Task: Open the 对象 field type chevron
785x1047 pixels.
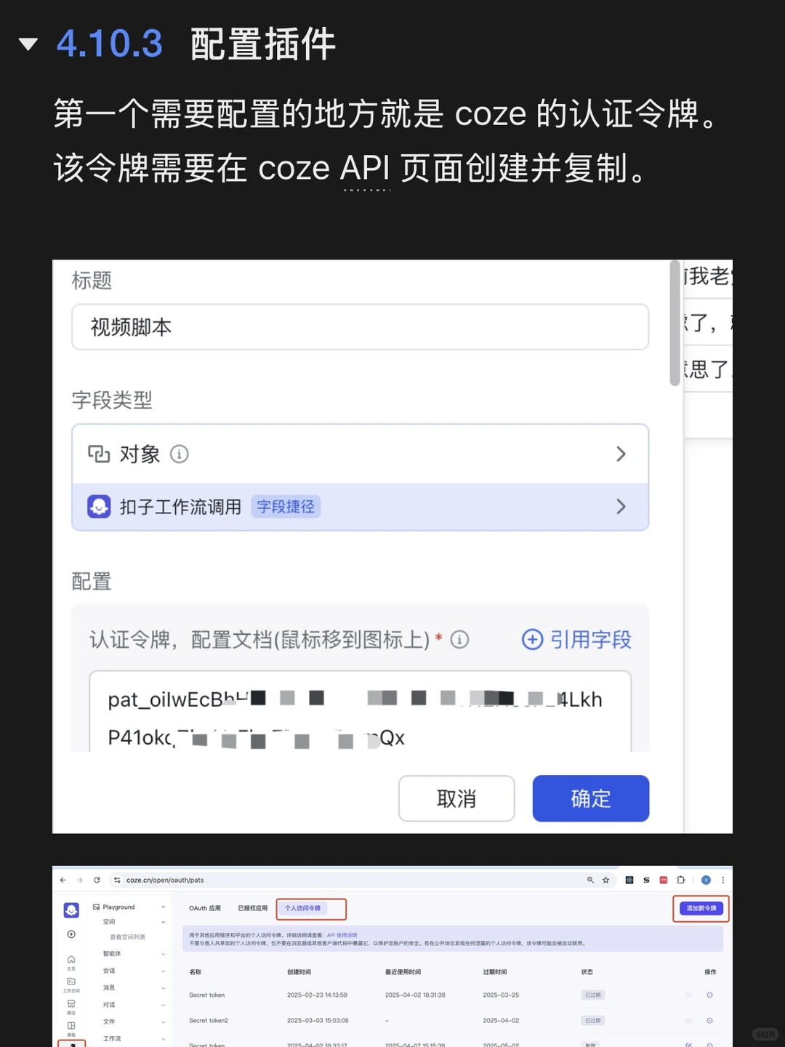Action: tap(621, 454)
